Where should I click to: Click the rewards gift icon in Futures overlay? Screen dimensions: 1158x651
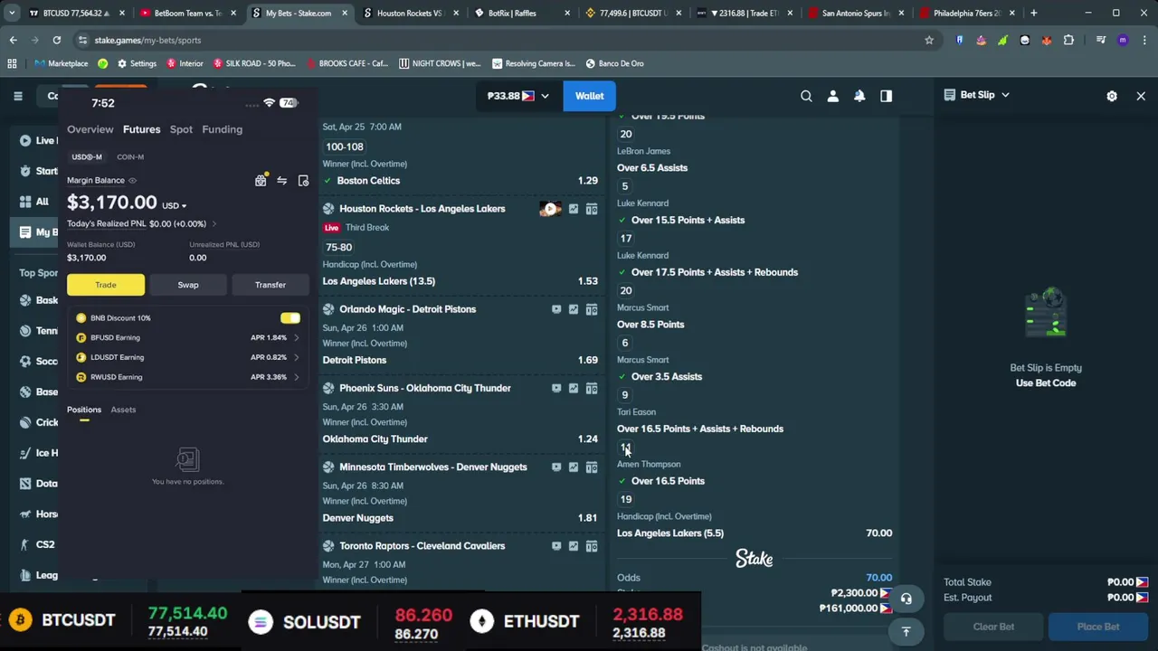click(261, 181)
